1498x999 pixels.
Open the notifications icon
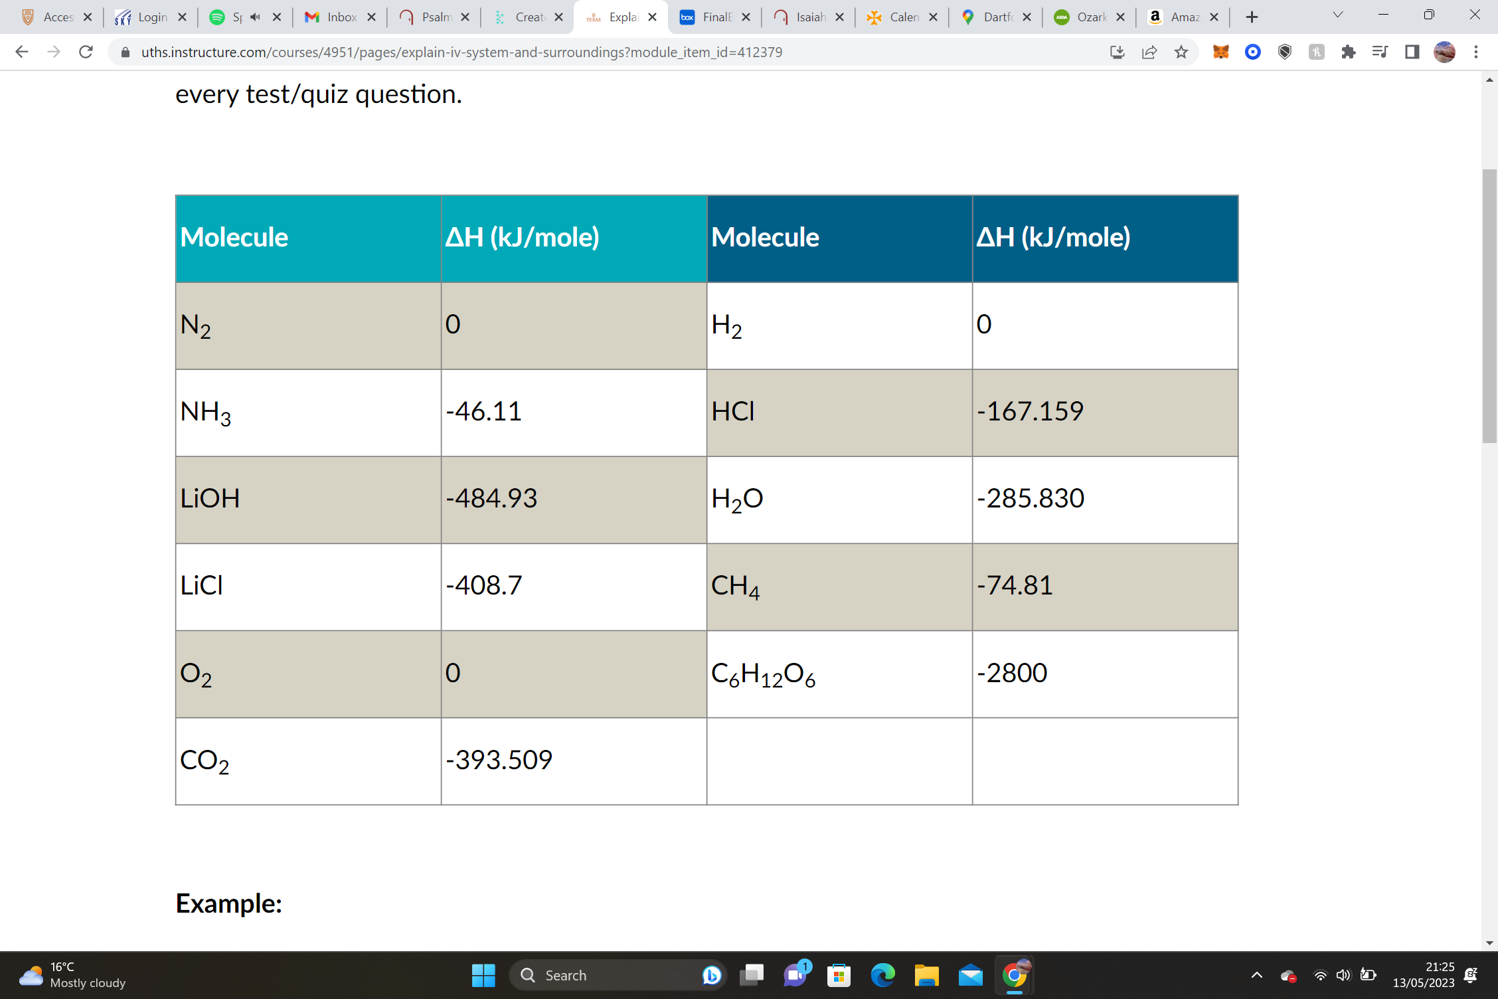pyautogui.click(x=1471, y=975)
